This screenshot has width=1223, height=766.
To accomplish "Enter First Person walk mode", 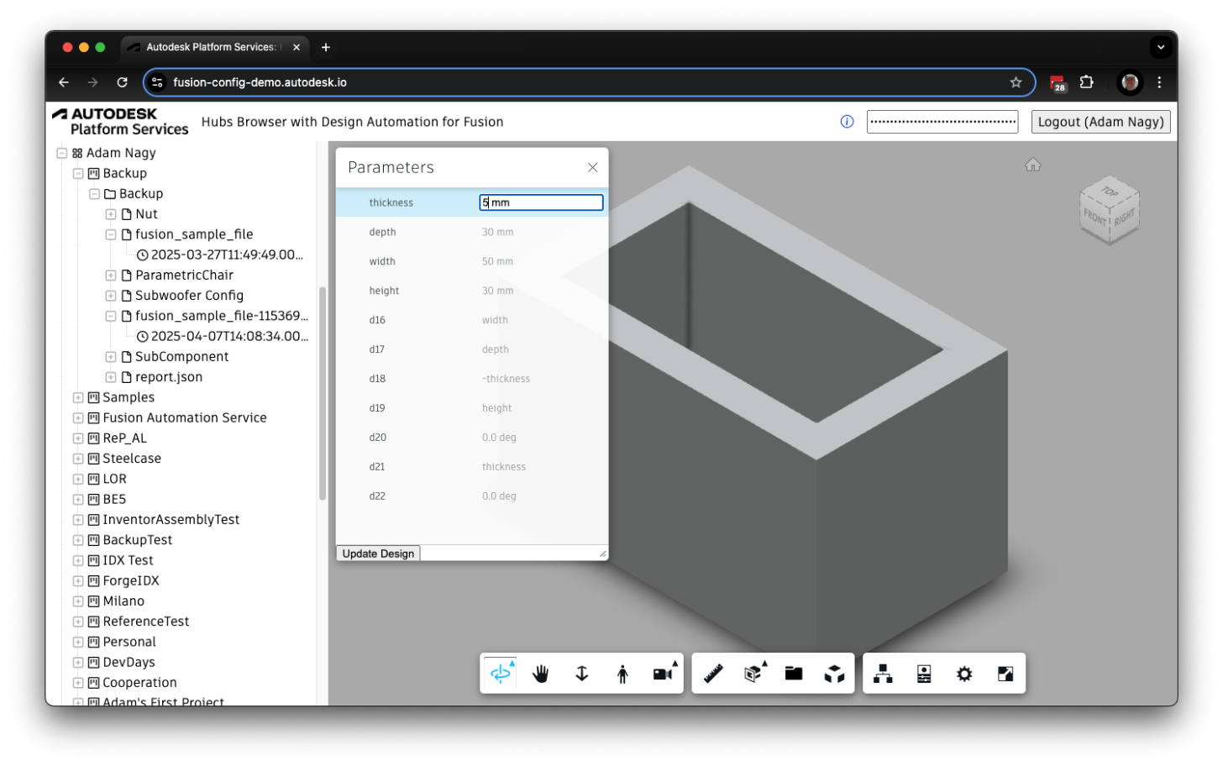I will tap(622, 673).
